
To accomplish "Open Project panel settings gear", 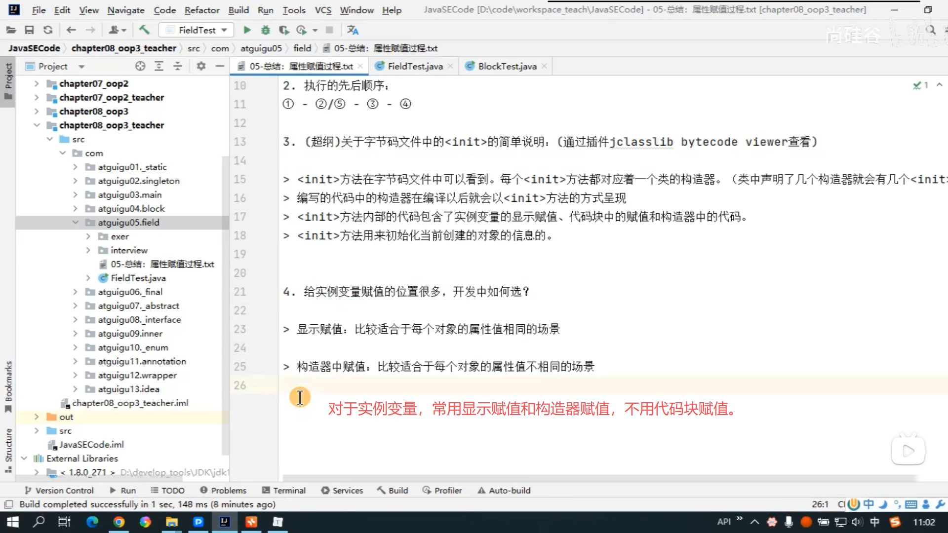I will tap(201, 66).
